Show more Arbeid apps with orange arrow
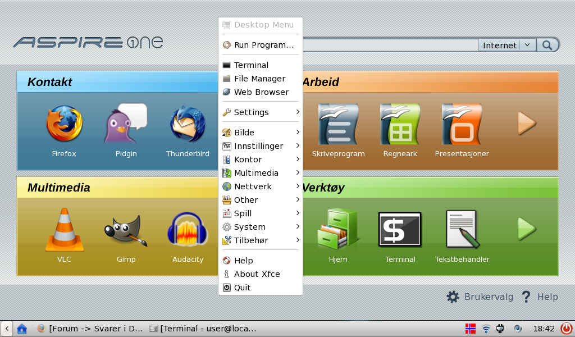Image resolution: width=575 pixels, height=337 pixels. (x=527, y=124)
